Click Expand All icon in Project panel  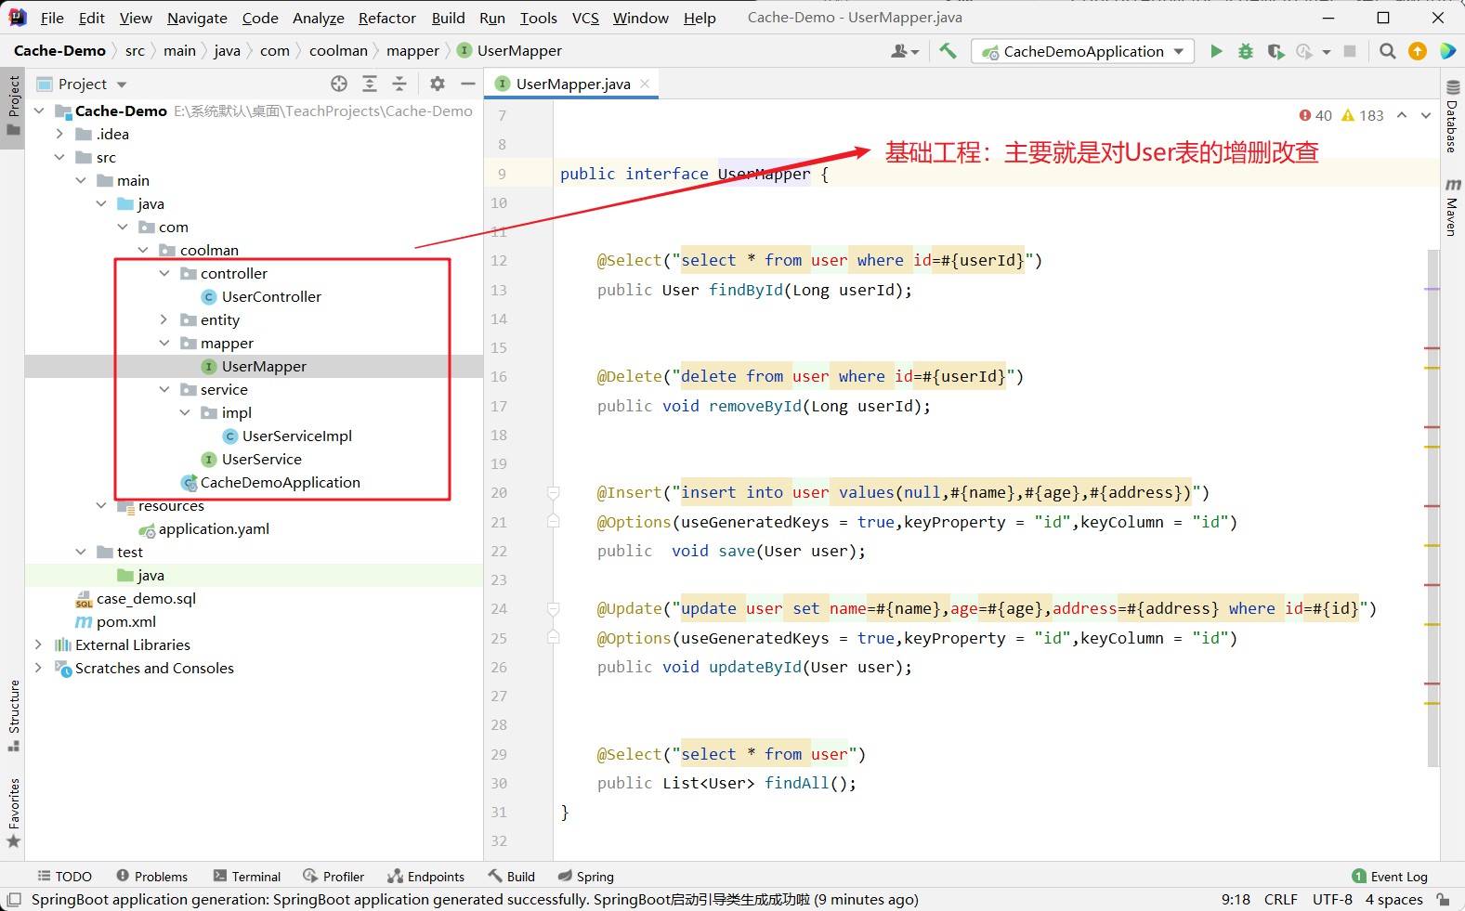point(370,84)
